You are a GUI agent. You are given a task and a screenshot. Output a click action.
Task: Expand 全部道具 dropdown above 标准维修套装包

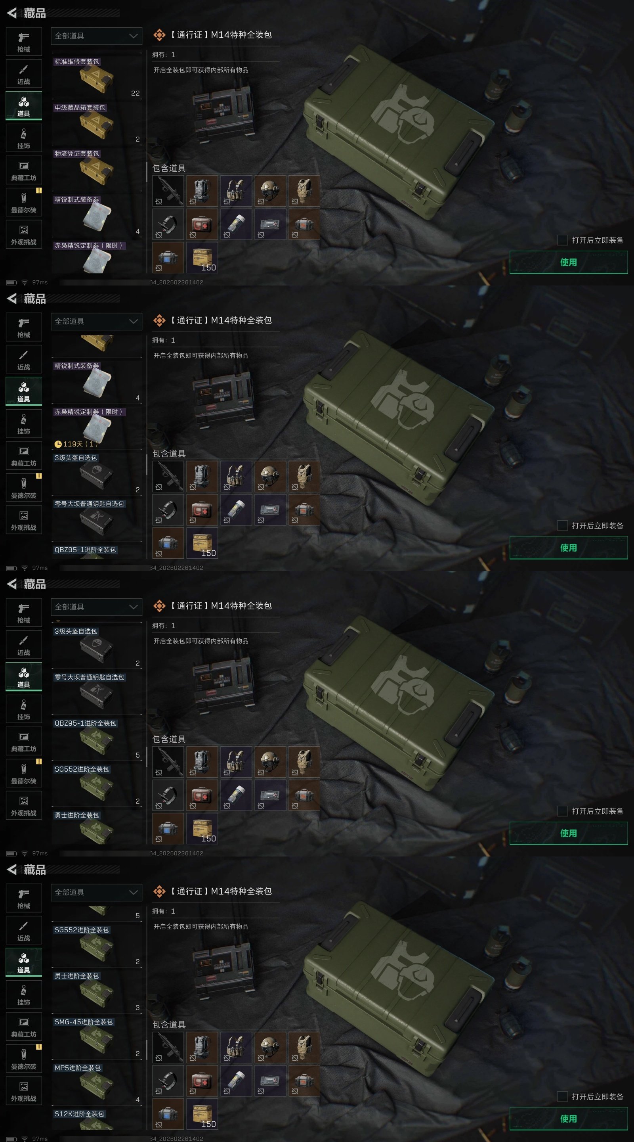point(96,36)
